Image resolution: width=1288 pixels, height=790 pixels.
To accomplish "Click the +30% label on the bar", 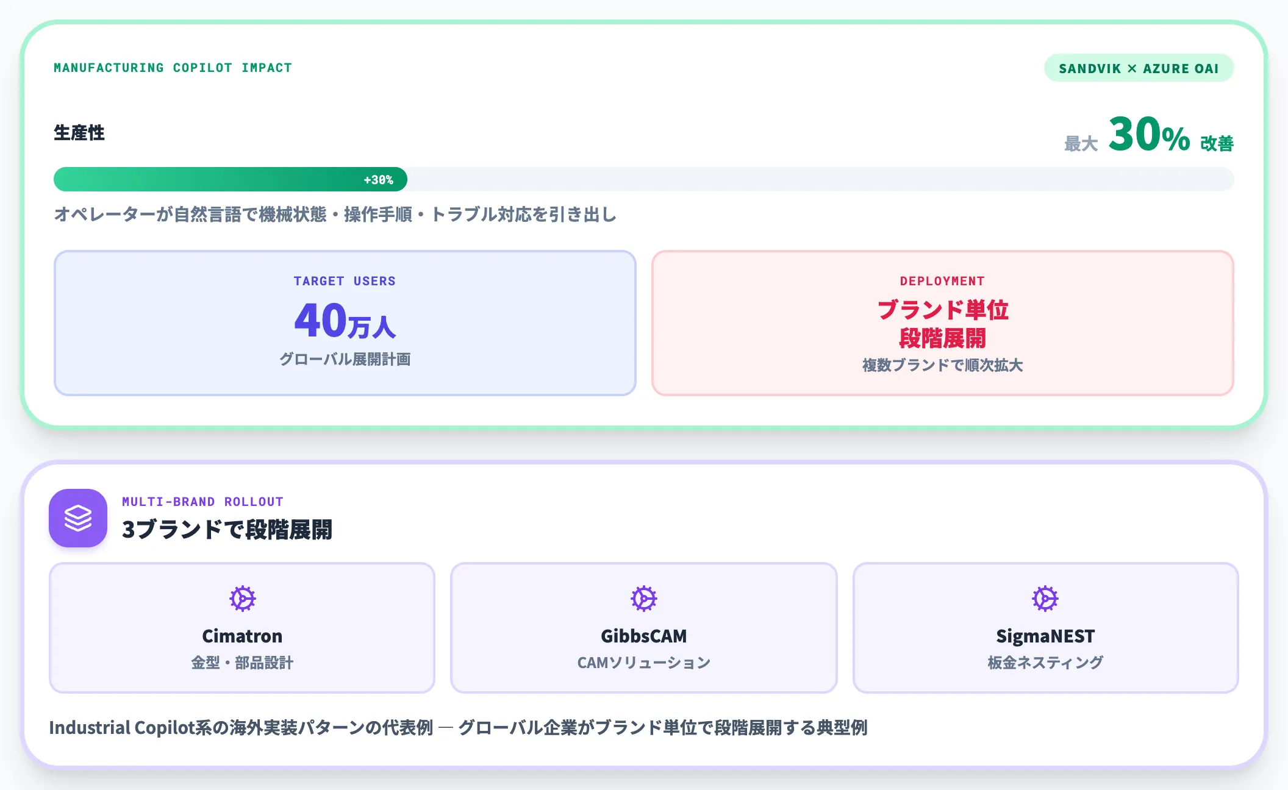I will tap(378, 180).
